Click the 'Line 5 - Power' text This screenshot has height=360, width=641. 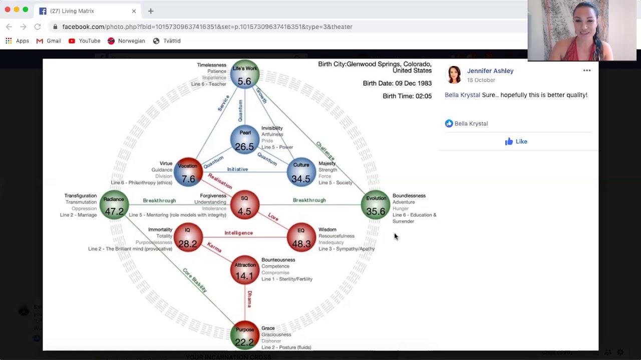coord(277,147)
